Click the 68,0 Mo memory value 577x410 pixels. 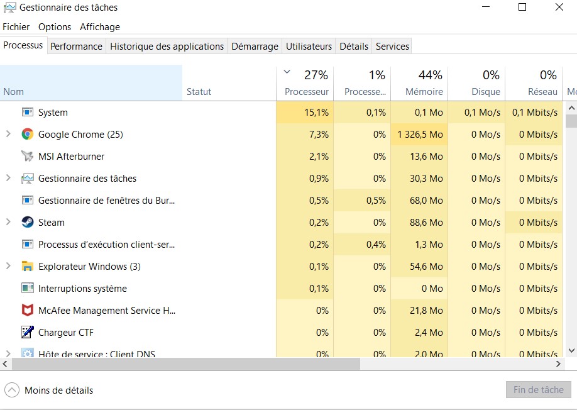coord(426,201)
